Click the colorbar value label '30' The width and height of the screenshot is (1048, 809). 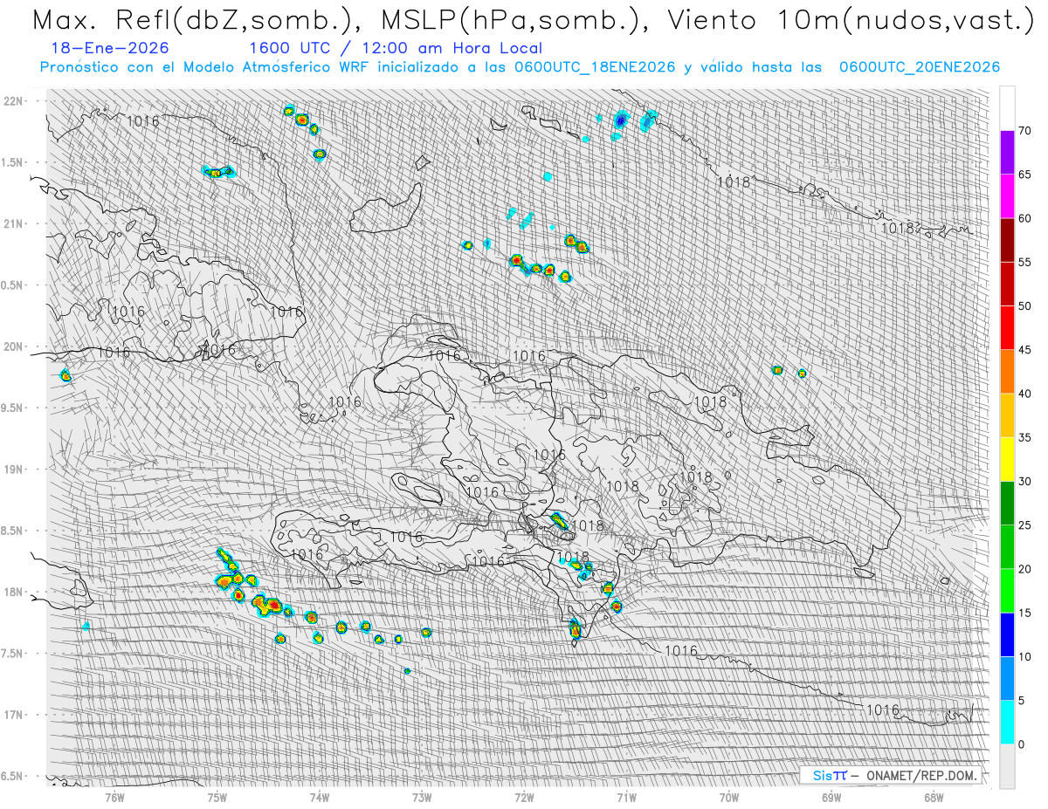pos(1025,481)
